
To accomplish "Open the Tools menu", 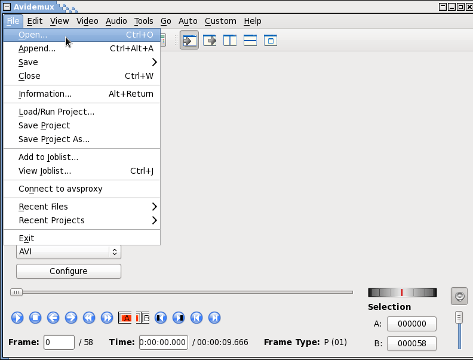I will click(x=143, y=21).
